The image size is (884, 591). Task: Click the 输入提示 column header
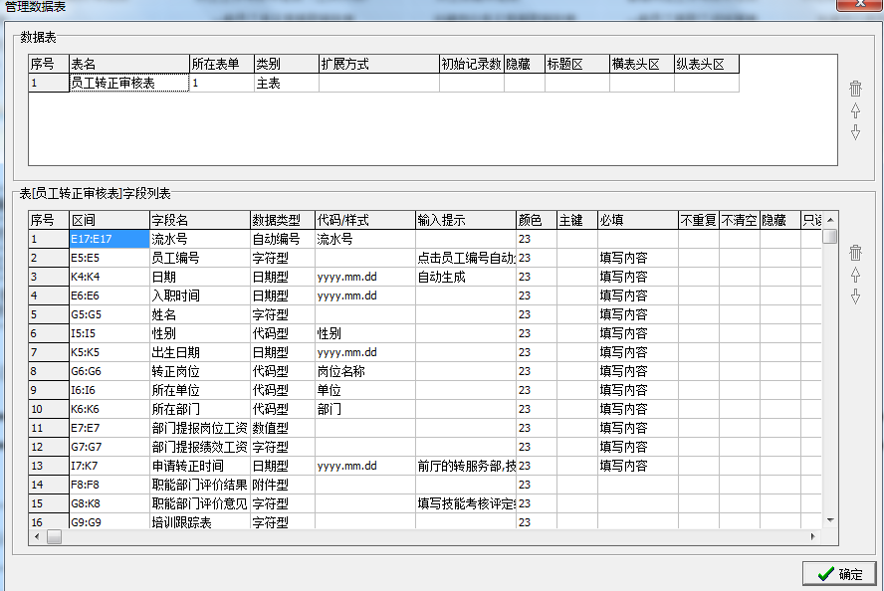tap(466, 220)
